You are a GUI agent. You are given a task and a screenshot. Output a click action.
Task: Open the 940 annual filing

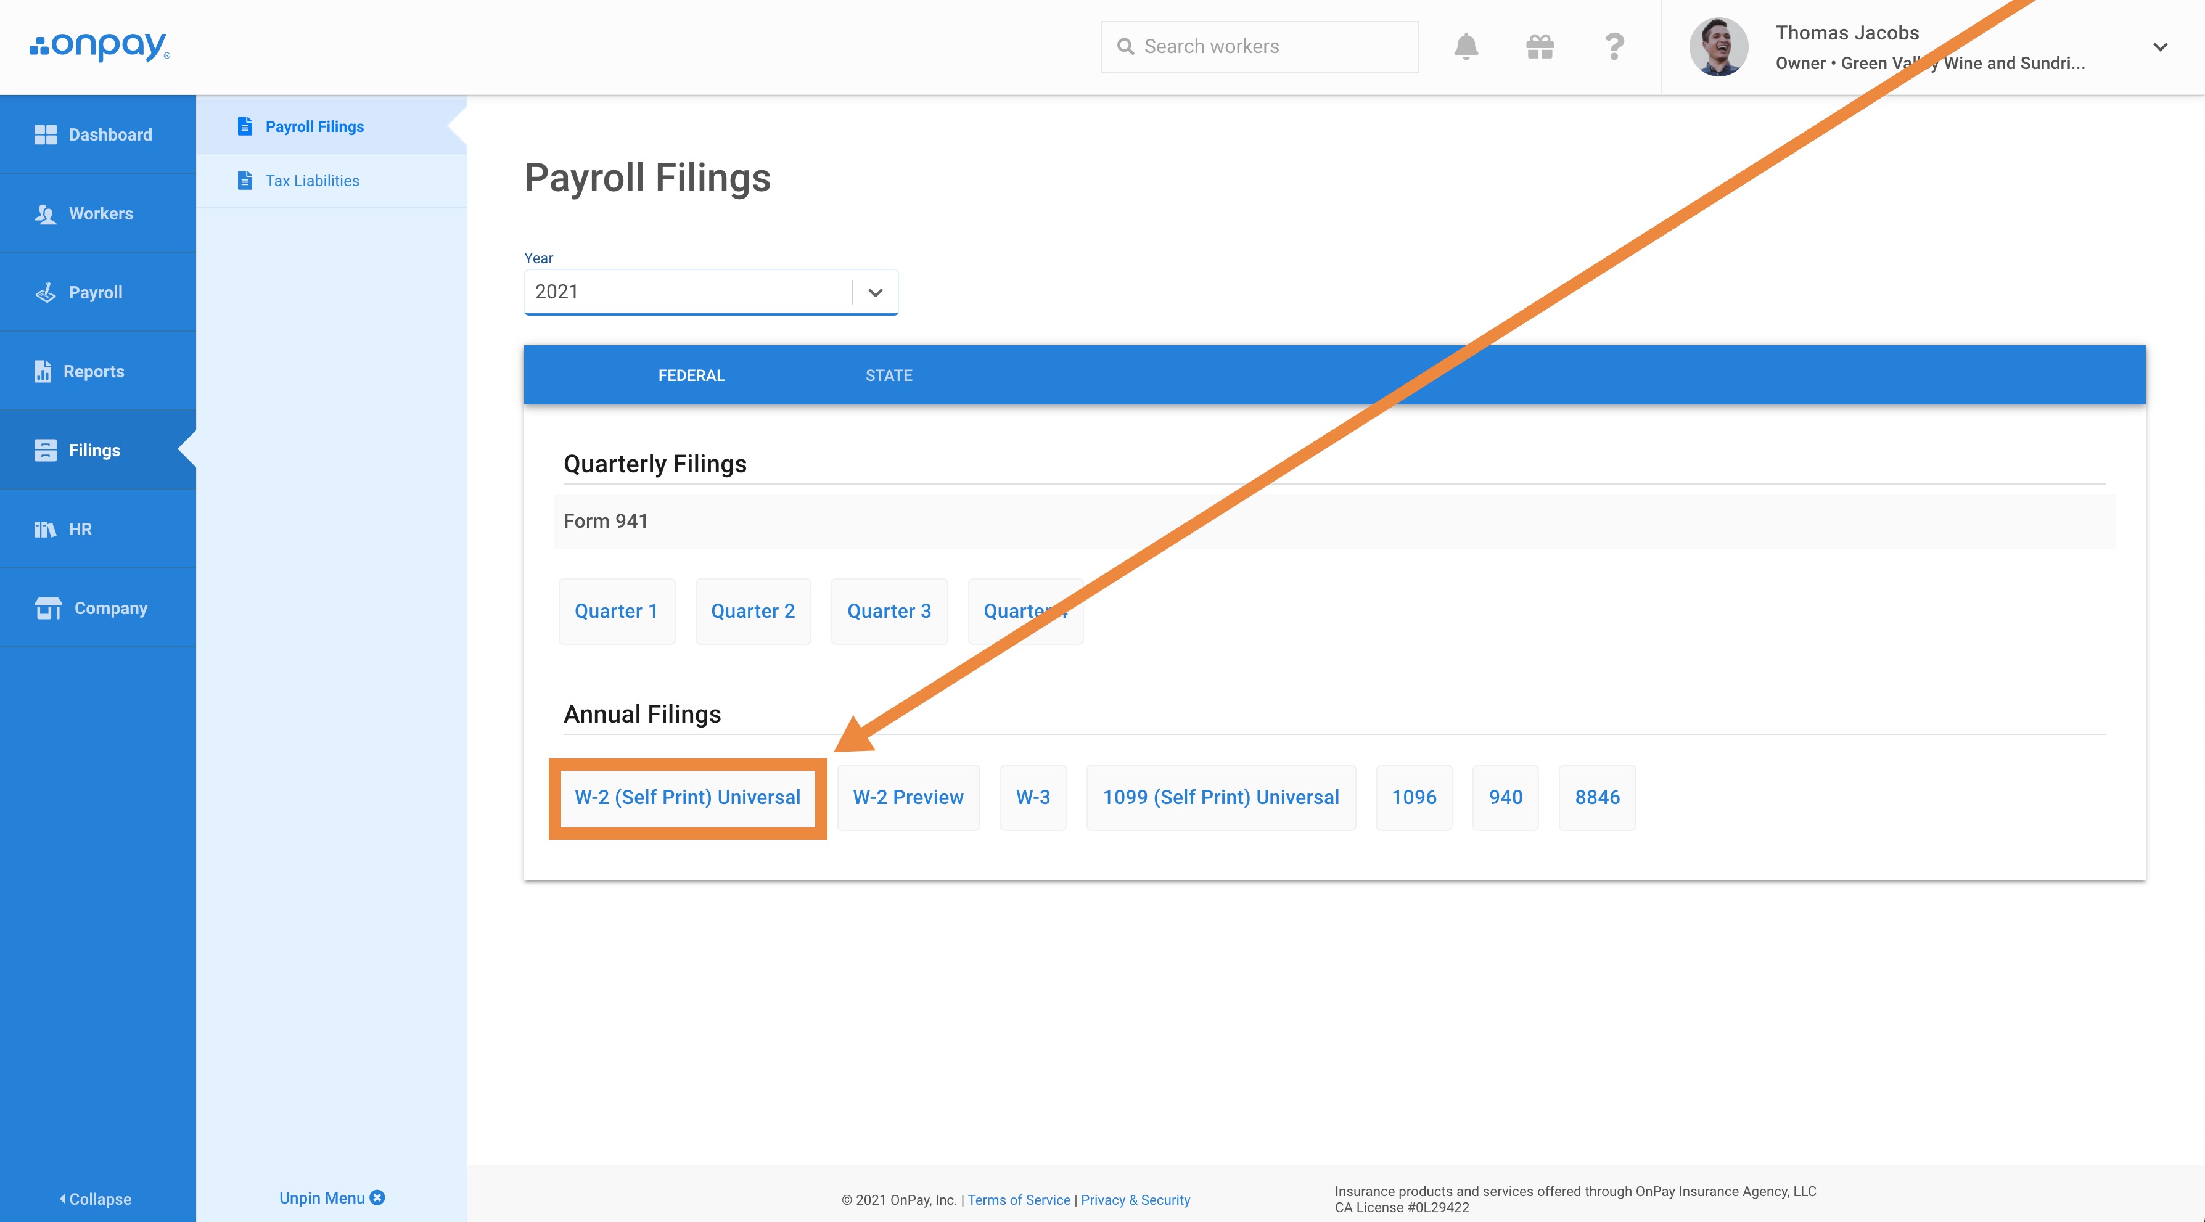click(1506, 798)
